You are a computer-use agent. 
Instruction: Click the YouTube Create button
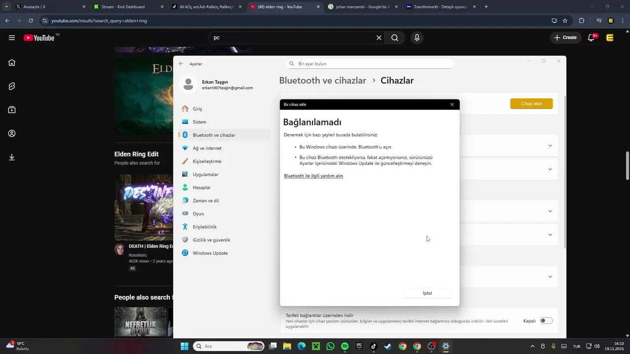tap(566, 38)
